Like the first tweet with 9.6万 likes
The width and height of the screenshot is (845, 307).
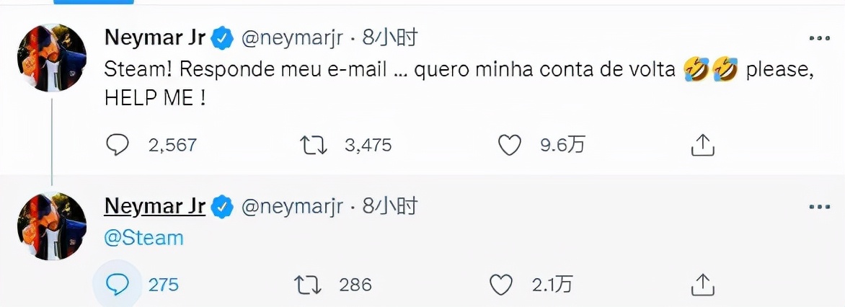510,146
